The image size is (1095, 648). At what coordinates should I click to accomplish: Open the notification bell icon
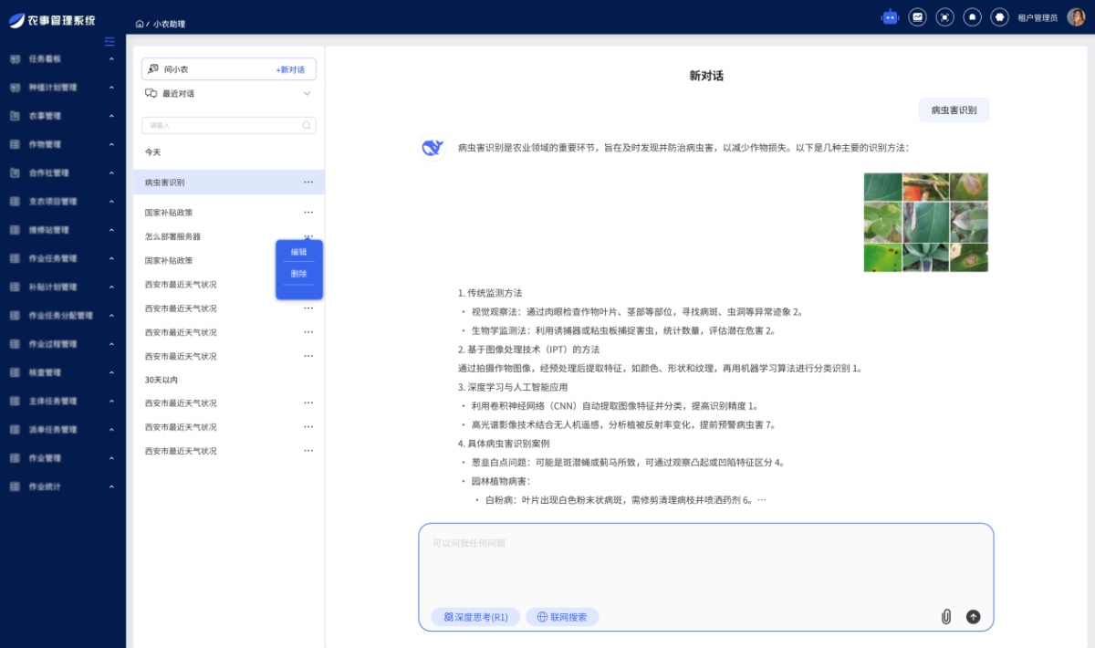point(972,16)
